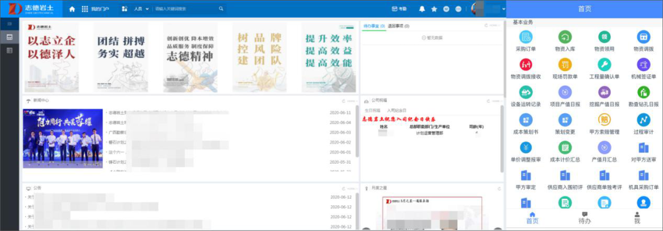Open 对甲方送审 icon
Image resolution: width=663 pixels, height=231 pixels.
643,148
